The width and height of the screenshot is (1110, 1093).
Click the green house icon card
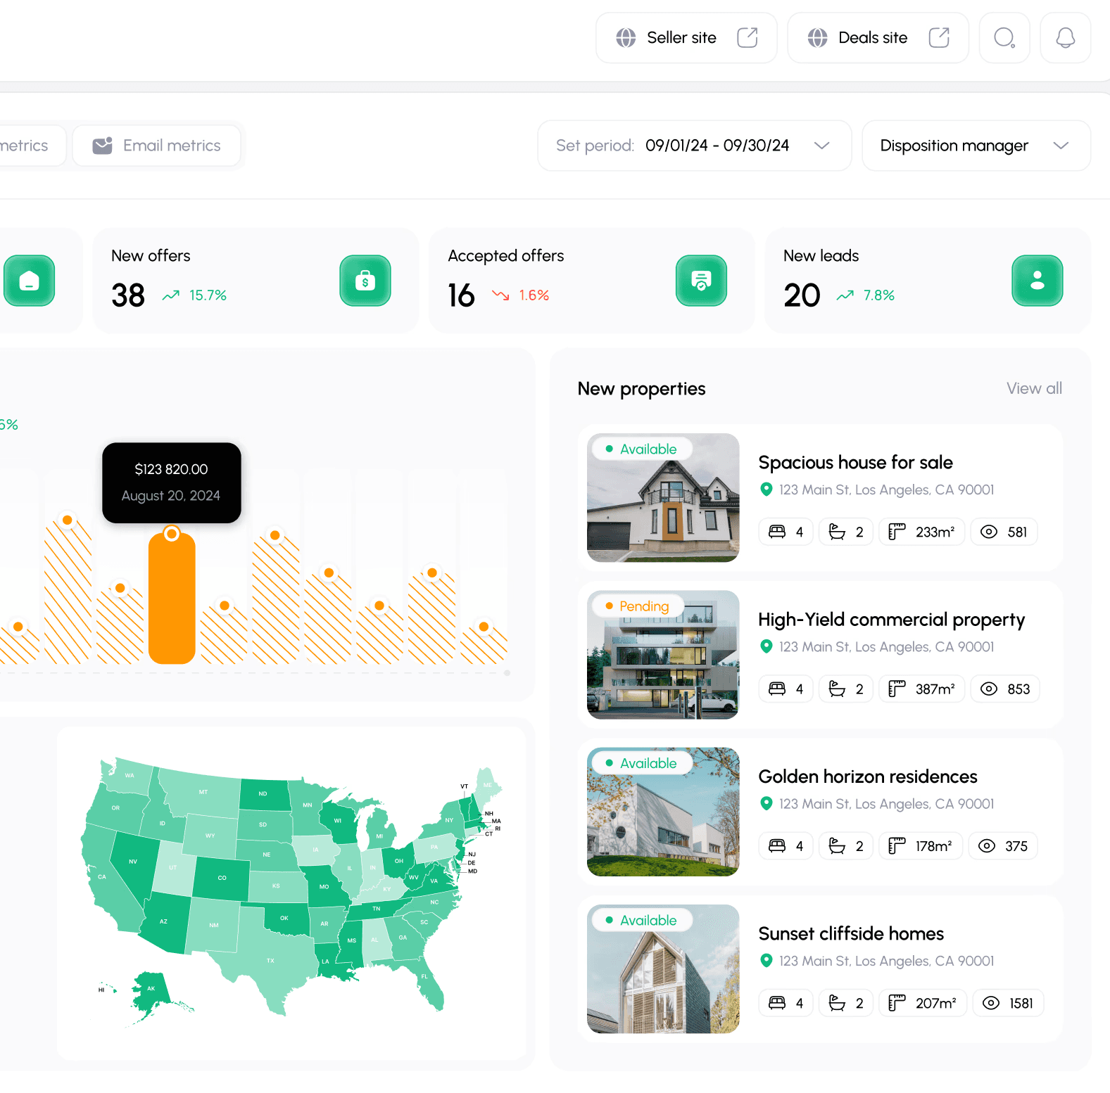pyautogui.click(x=29, y=281)
